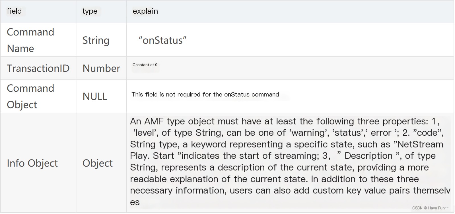
Task: Click the word 'warning' in level options
Action: click(309, 133)
